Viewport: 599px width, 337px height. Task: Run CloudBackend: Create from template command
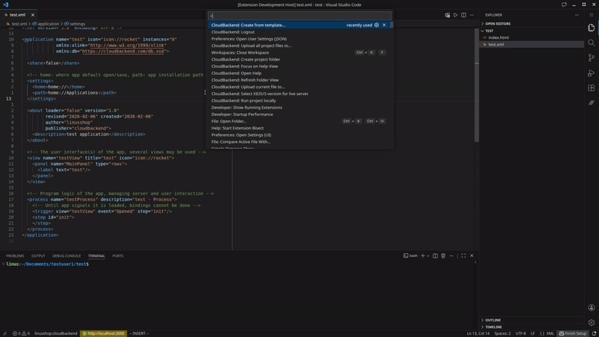[x=299, y=25]
